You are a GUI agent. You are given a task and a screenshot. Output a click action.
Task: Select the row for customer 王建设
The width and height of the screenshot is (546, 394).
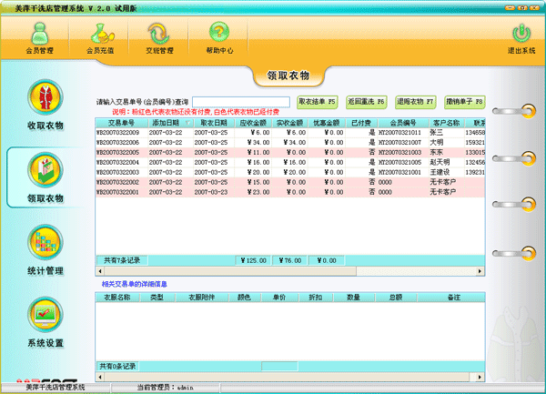(x=447, y=172)
